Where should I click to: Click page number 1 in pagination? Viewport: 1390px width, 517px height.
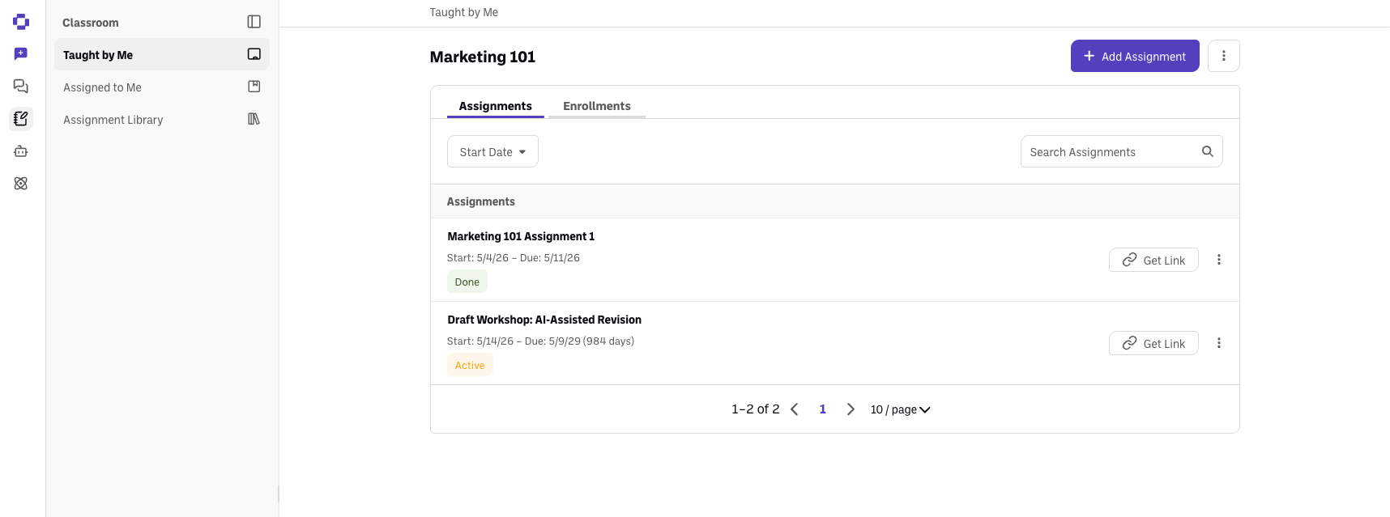click(x=822, y=409)
